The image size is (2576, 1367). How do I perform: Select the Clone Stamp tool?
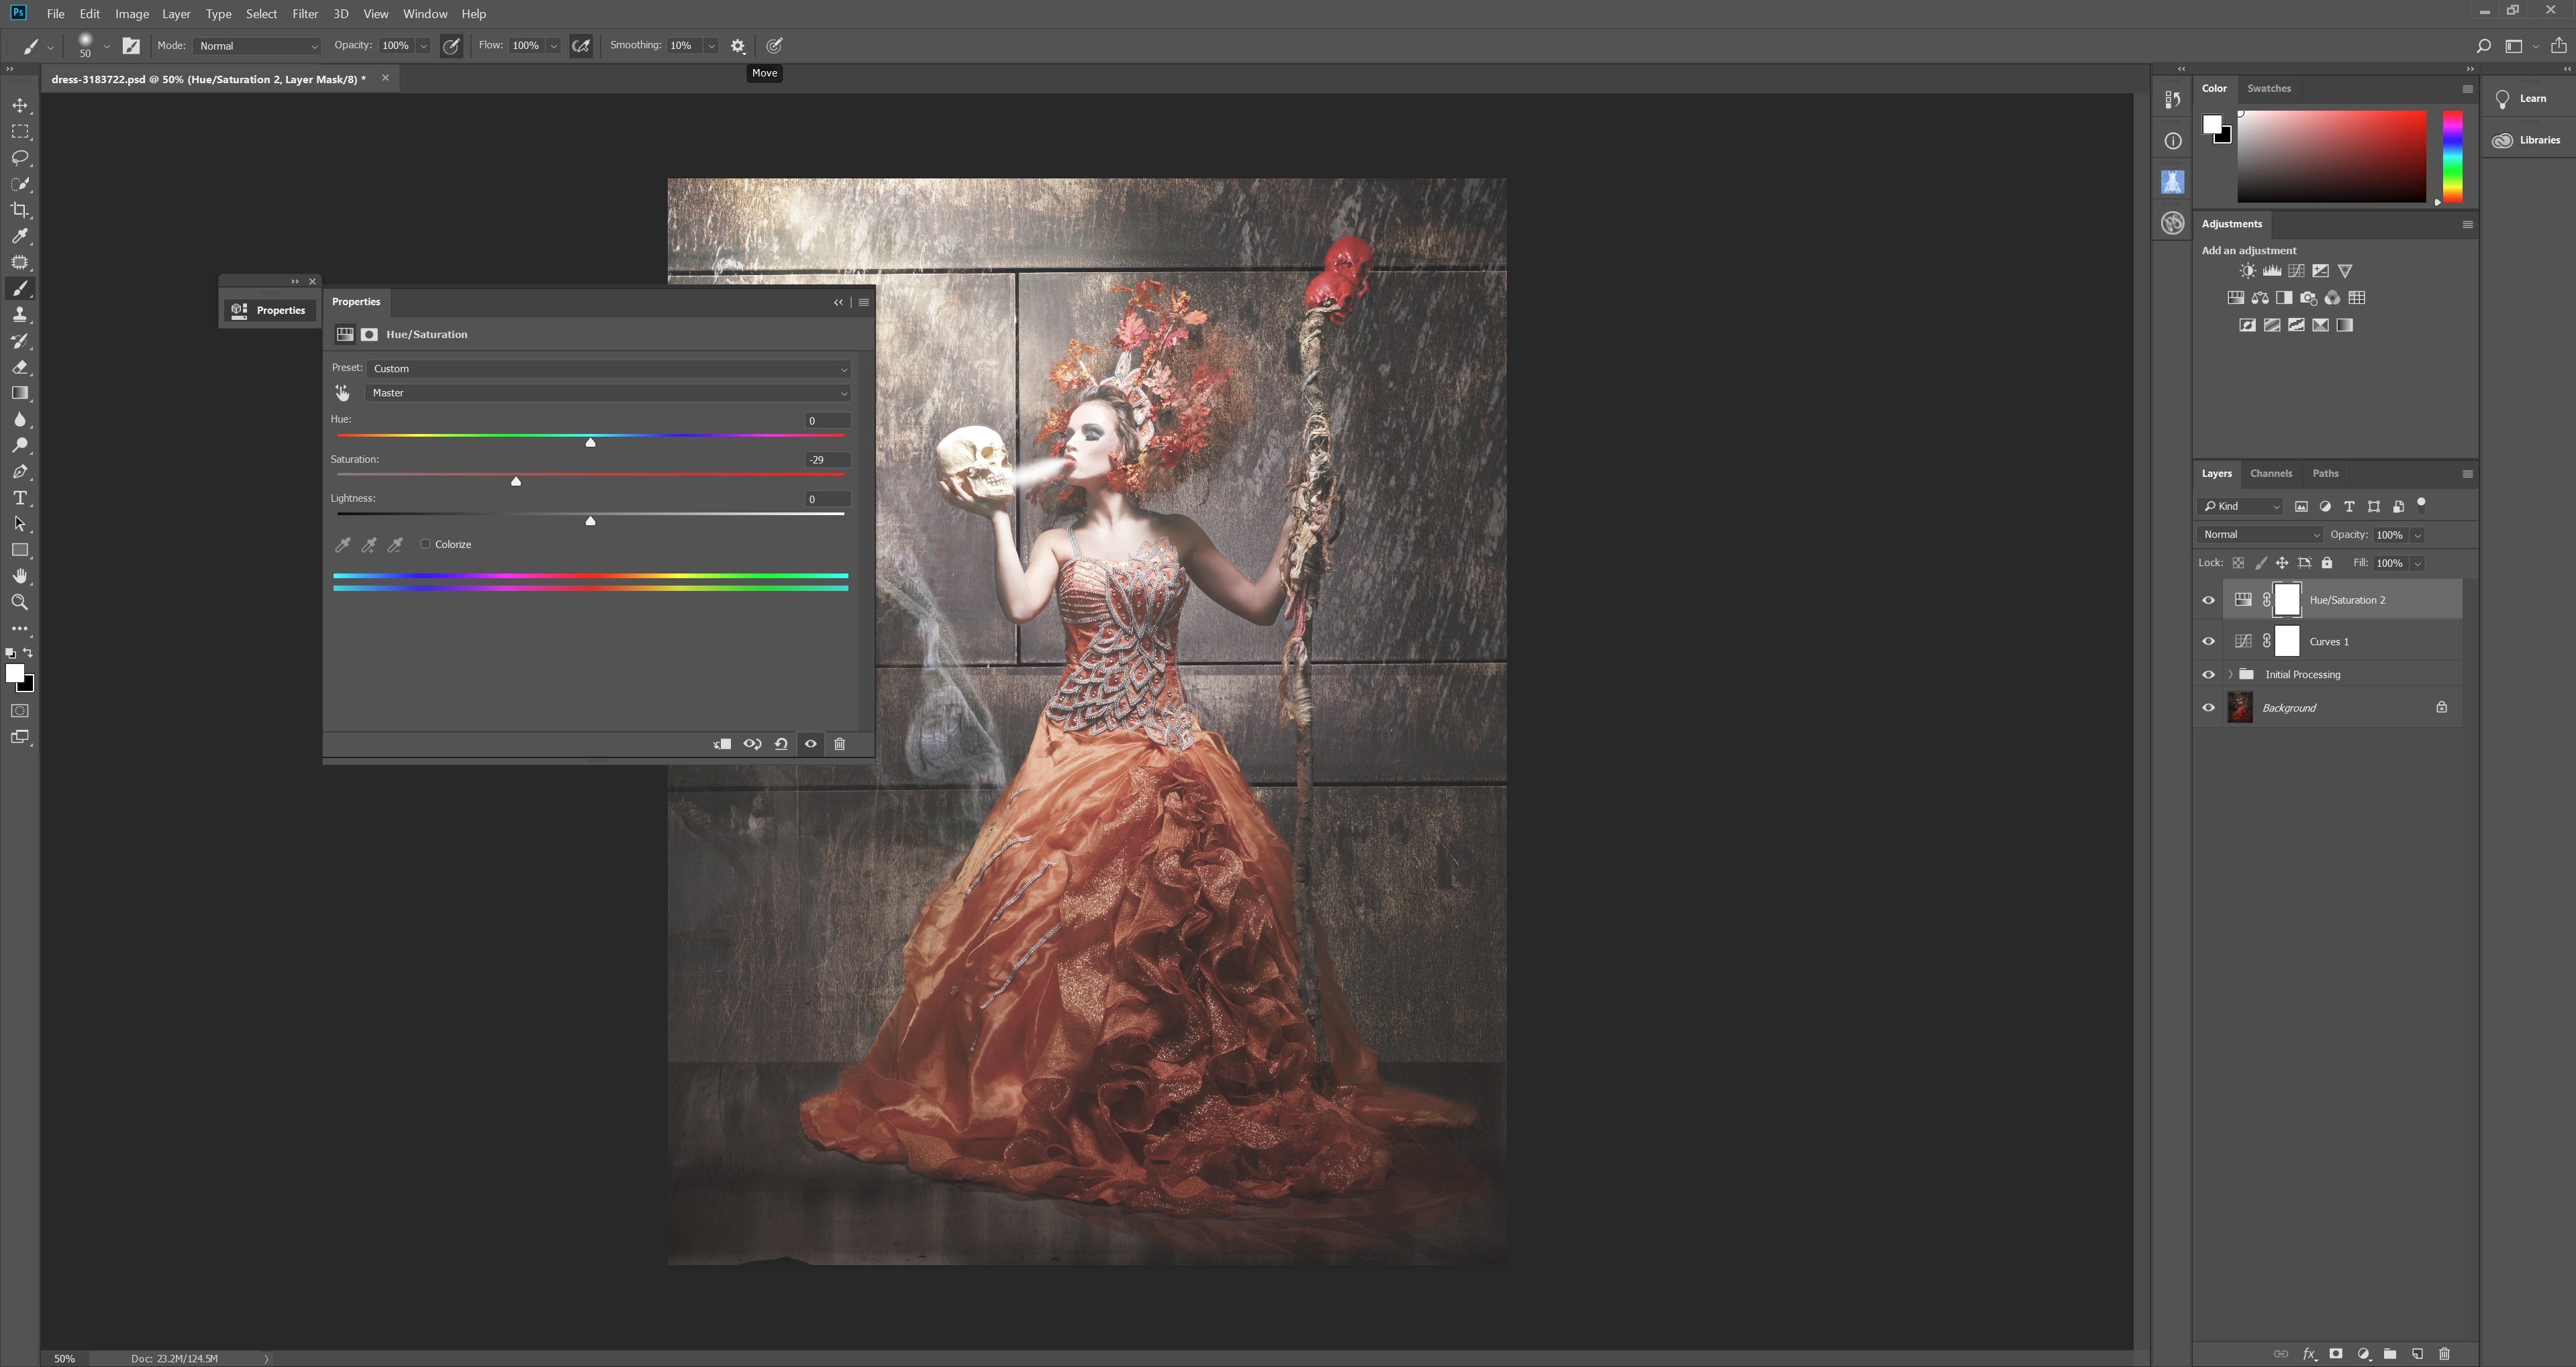pos(20,315)
